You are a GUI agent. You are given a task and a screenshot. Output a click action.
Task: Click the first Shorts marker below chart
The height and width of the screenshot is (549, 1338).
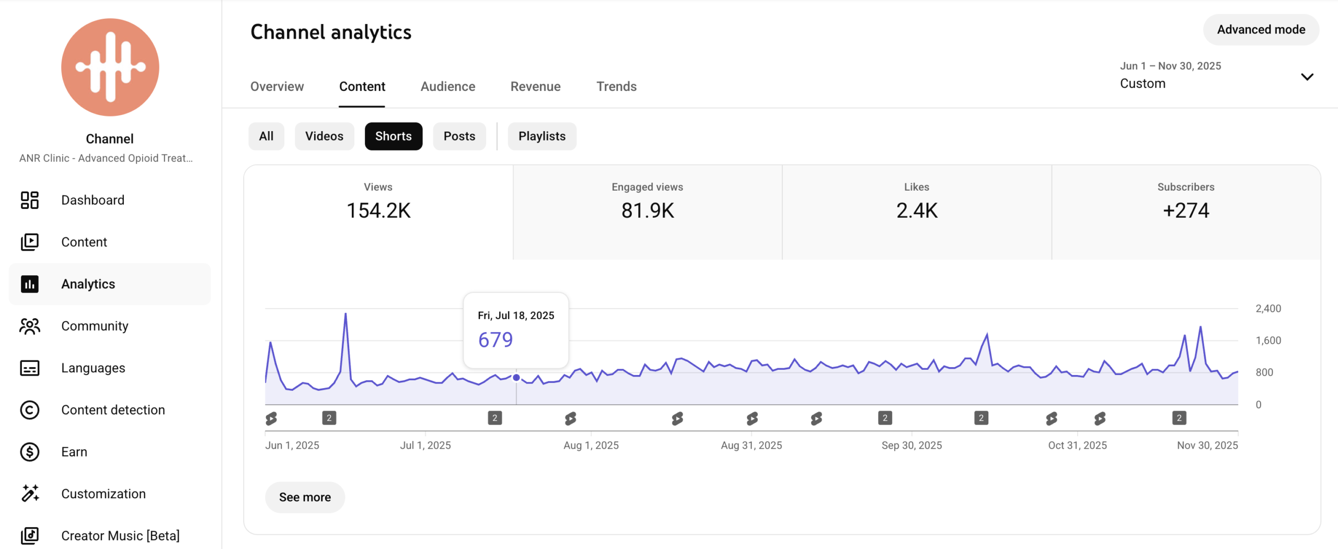point(271,418)
